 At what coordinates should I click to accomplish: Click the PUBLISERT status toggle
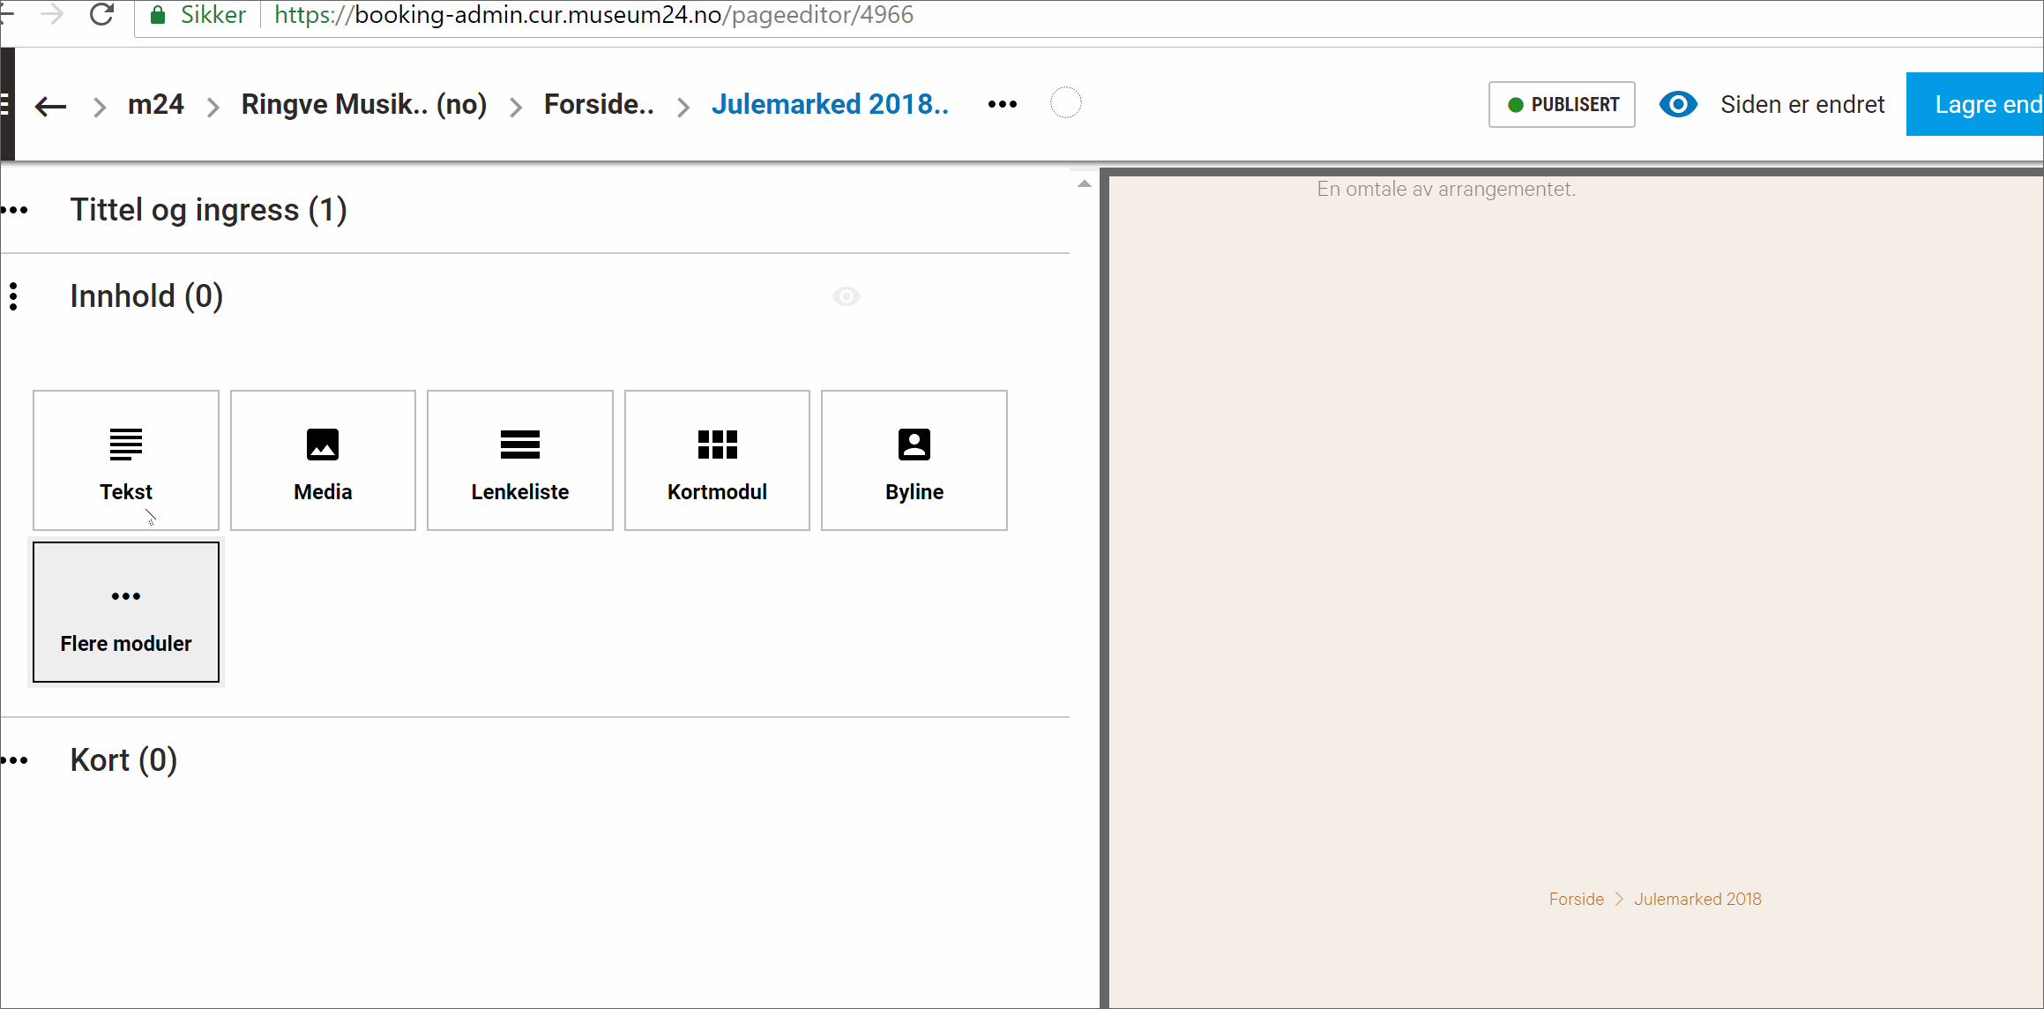1562,104
